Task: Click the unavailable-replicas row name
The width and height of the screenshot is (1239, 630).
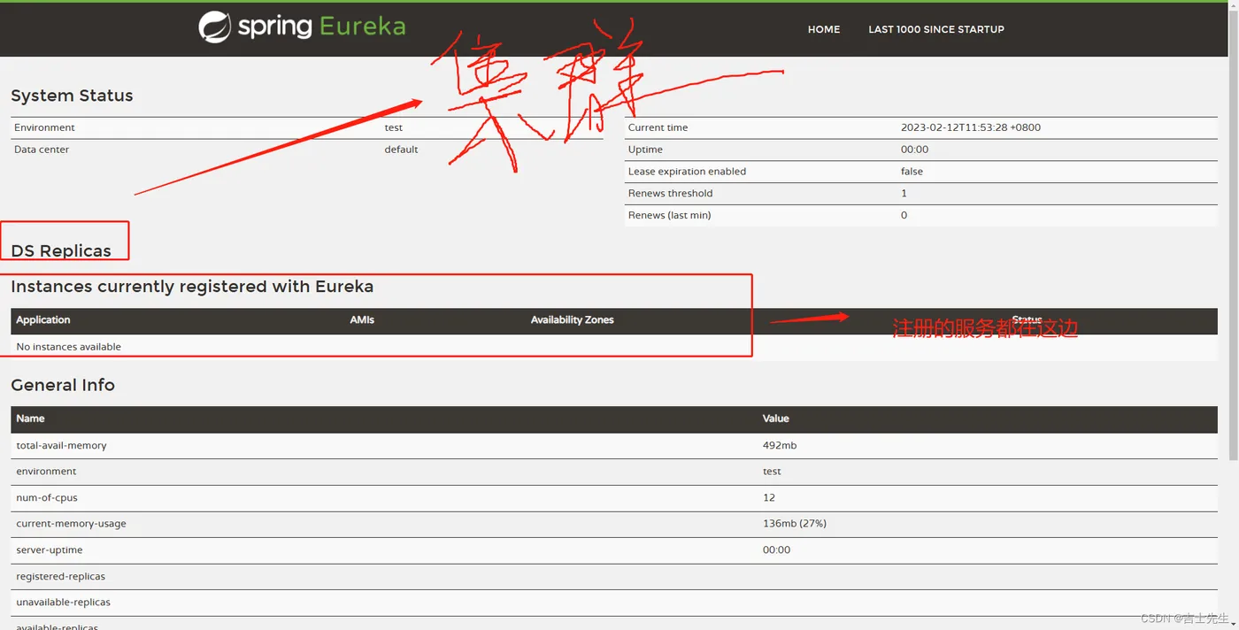Action: (x=63, y=603)
